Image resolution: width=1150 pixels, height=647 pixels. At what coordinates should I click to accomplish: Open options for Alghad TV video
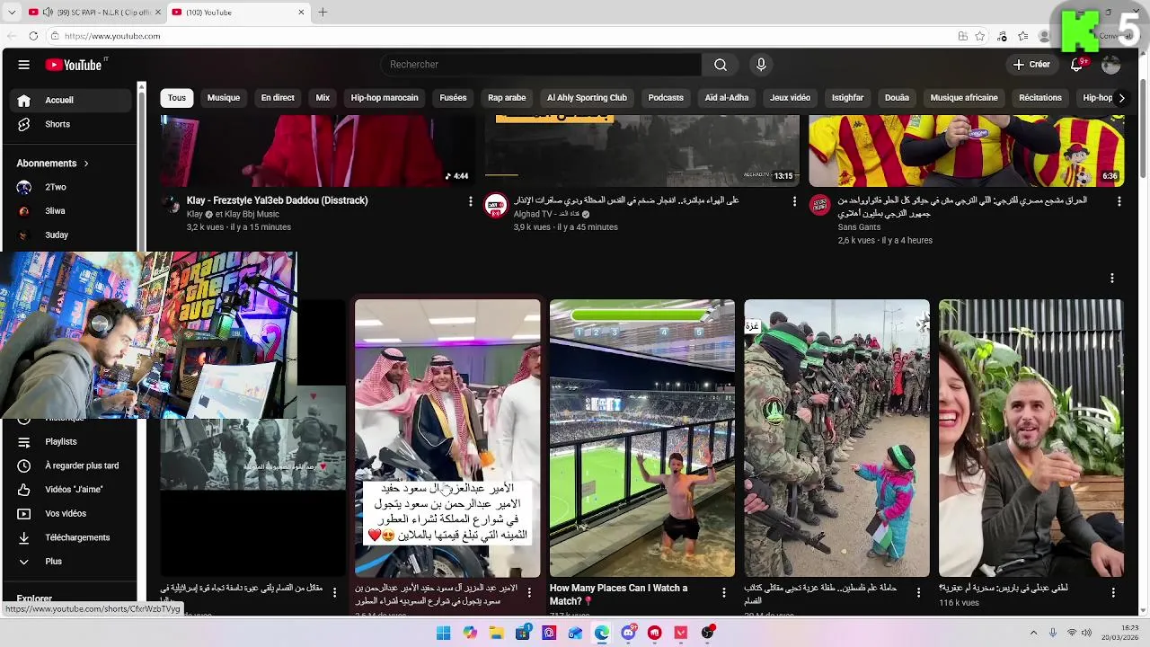(x=794, y=201)
